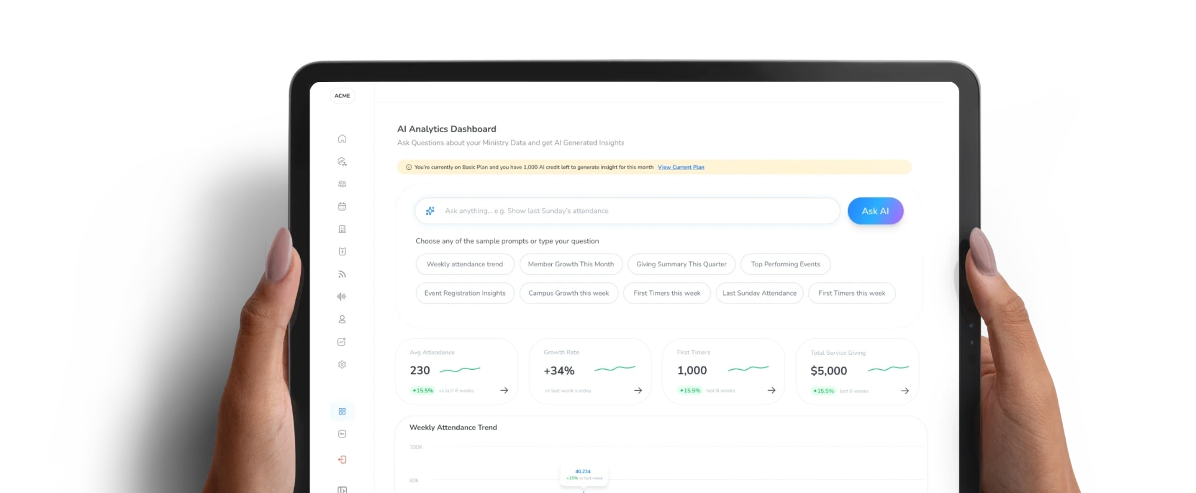
Task: Open the icon below the grid icon
Action: click(342, 434)
